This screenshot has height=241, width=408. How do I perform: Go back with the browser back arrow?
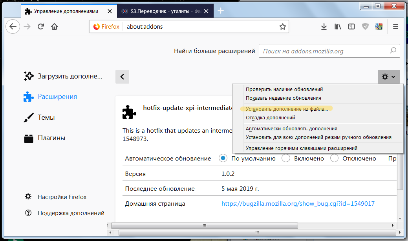13,27
